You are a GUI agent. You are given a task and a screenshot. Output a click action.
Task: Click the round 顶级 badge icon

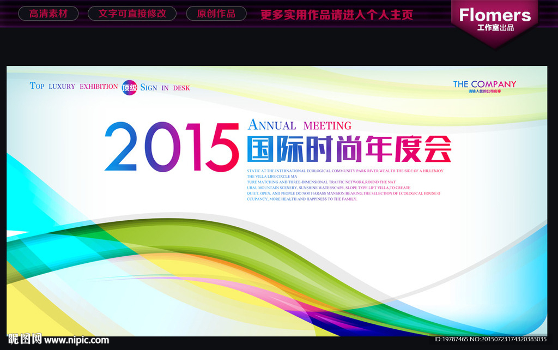point(129,88)
